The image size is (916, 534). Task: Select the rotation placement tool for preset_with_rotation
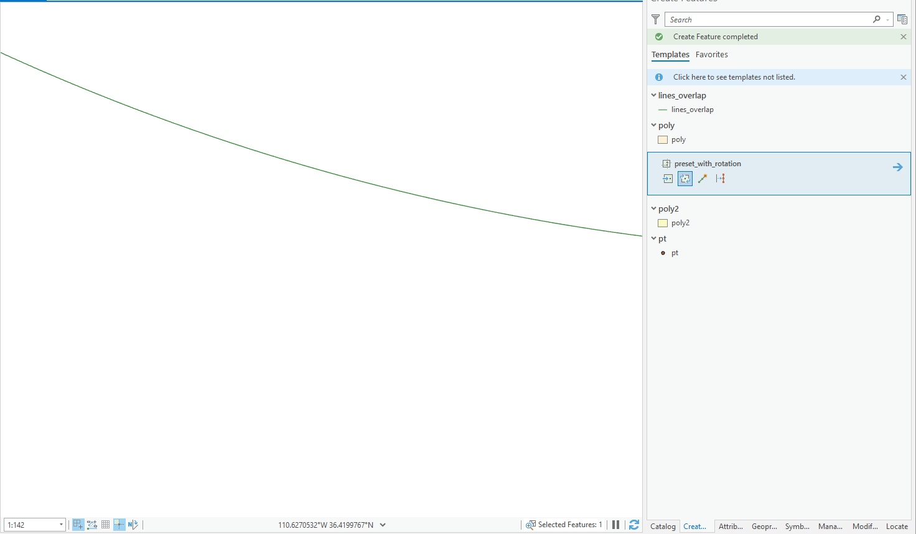click(685, 179)
